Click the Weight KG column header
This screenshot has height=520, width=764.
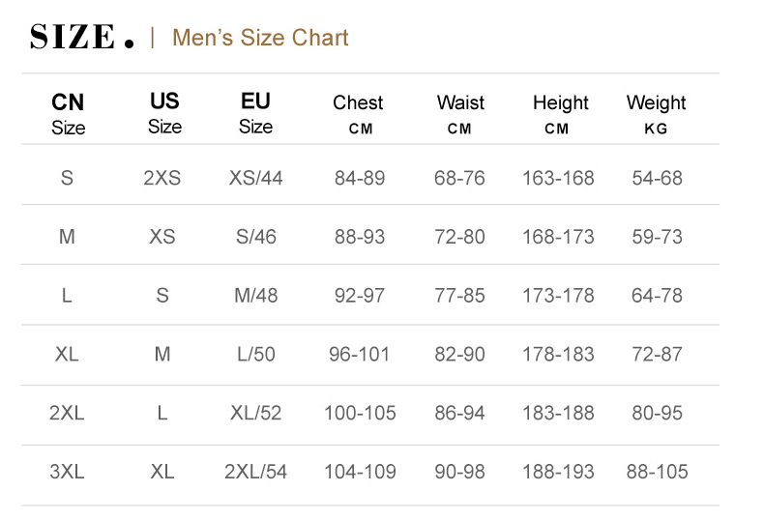pos(656,114)
